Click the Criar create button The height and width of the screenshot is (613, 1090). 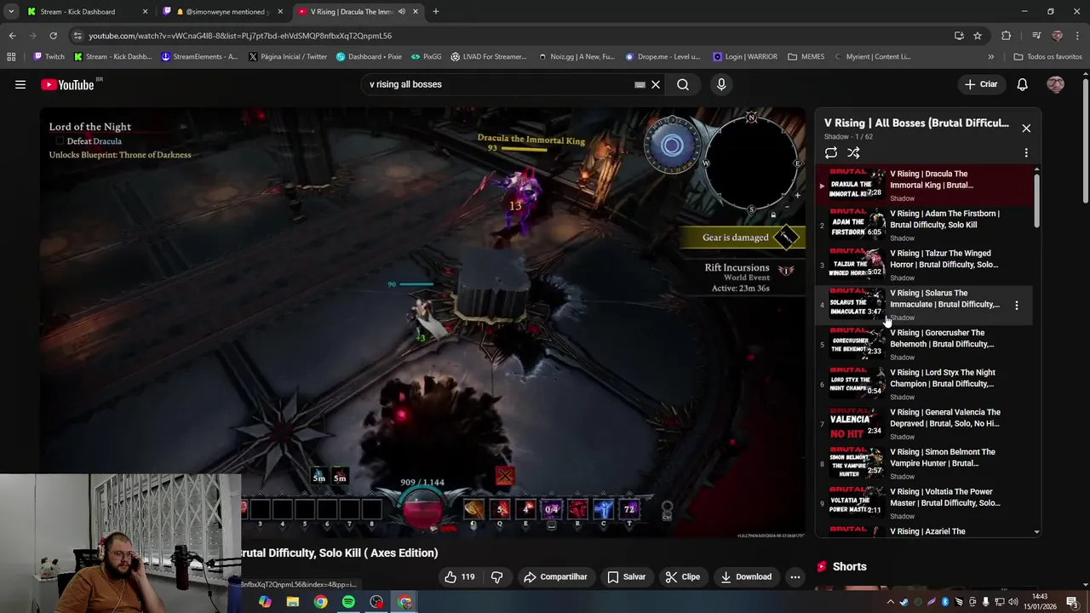pyautogui.click(x=980, y=84)
